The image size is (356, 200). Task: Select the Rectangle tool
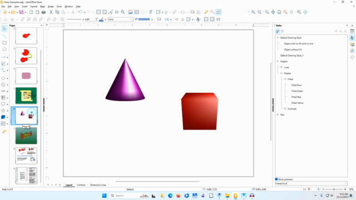4,43
